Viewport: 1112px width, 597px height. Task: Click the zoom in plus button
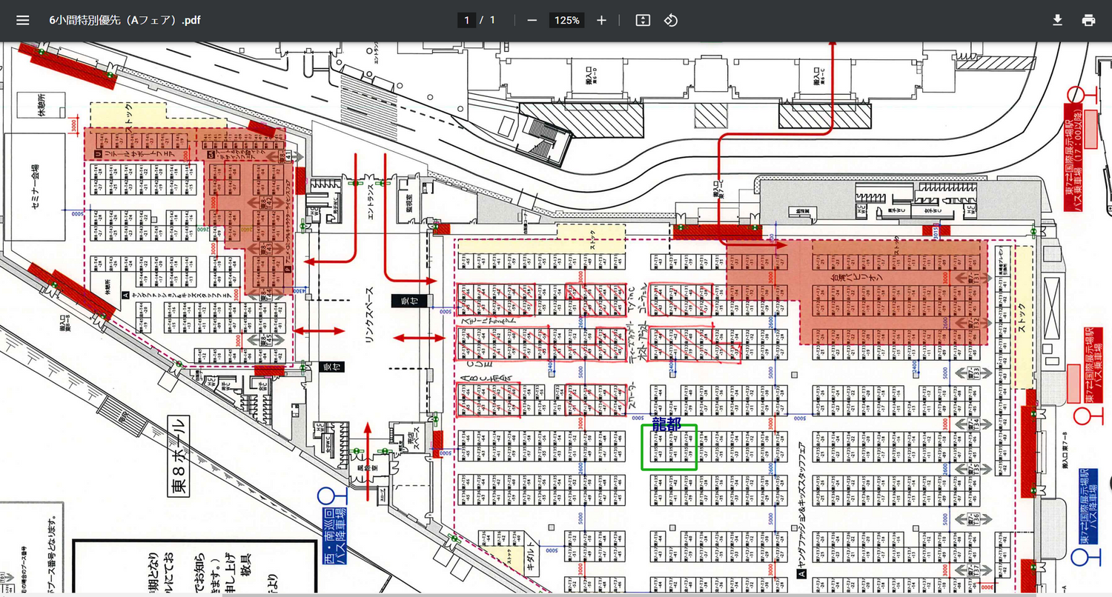[601, 20]
